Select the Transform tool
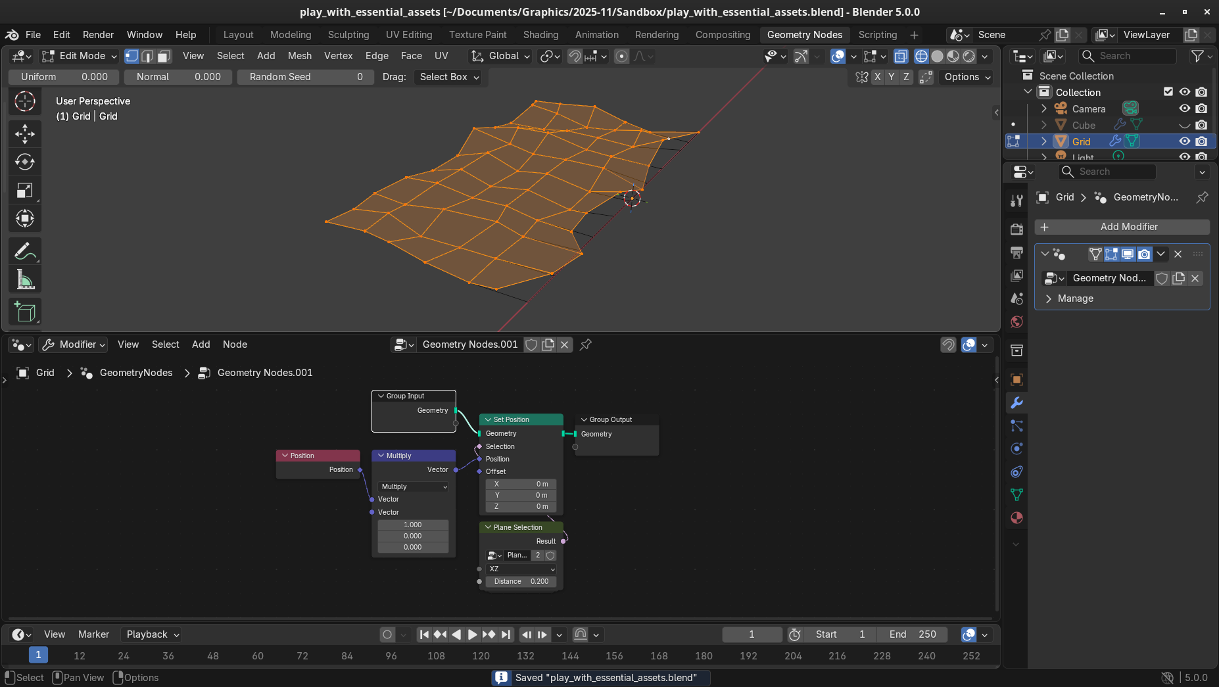This screenshot has height=687, width=1219. click(25, 218)
